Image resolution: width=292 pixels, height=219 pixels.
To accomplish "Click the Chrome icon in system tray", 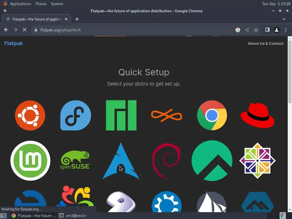I will 283,216.
